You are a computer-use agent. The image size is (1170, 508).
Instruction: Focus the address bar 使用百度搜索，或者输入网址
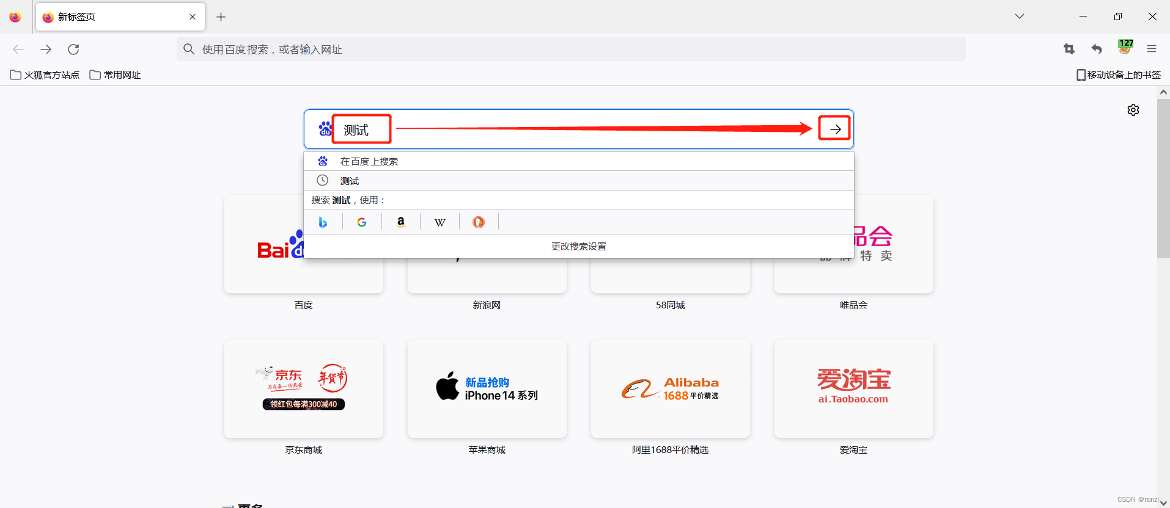point(571,49)
